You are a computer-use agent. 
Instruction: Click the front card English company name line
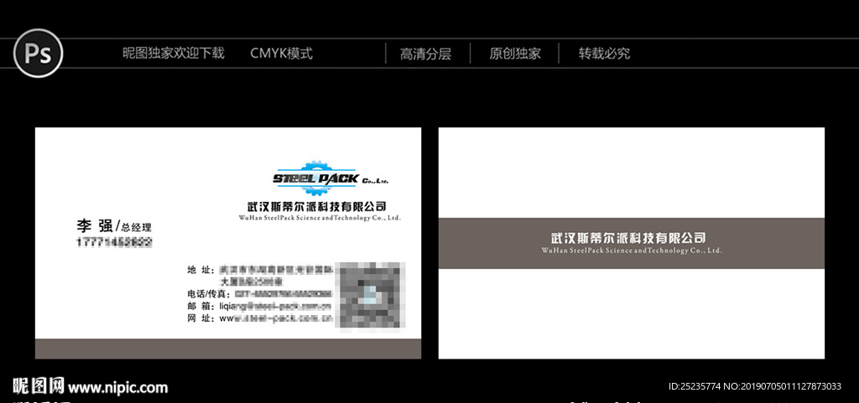320,218
